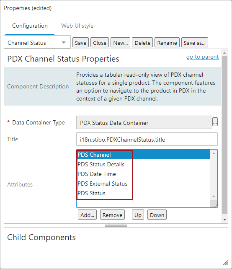Follow the go to parent link

[203, 57]
